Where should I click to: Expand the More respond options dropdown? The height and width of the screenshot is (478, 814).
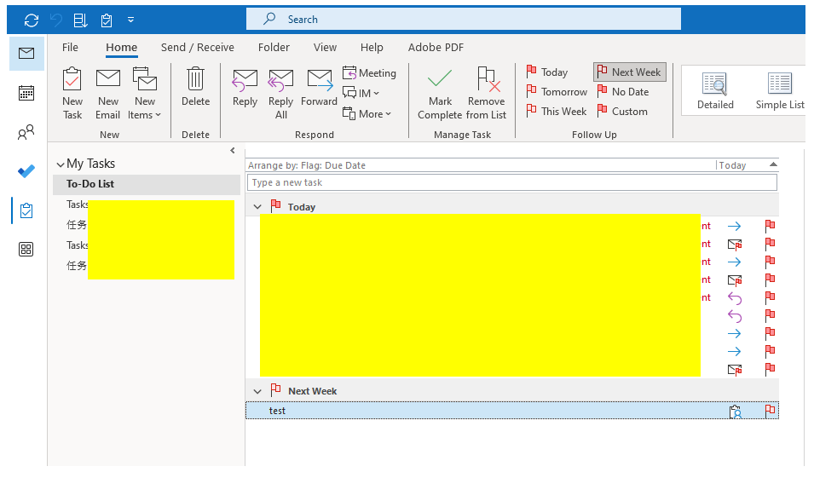click(367, 113)
